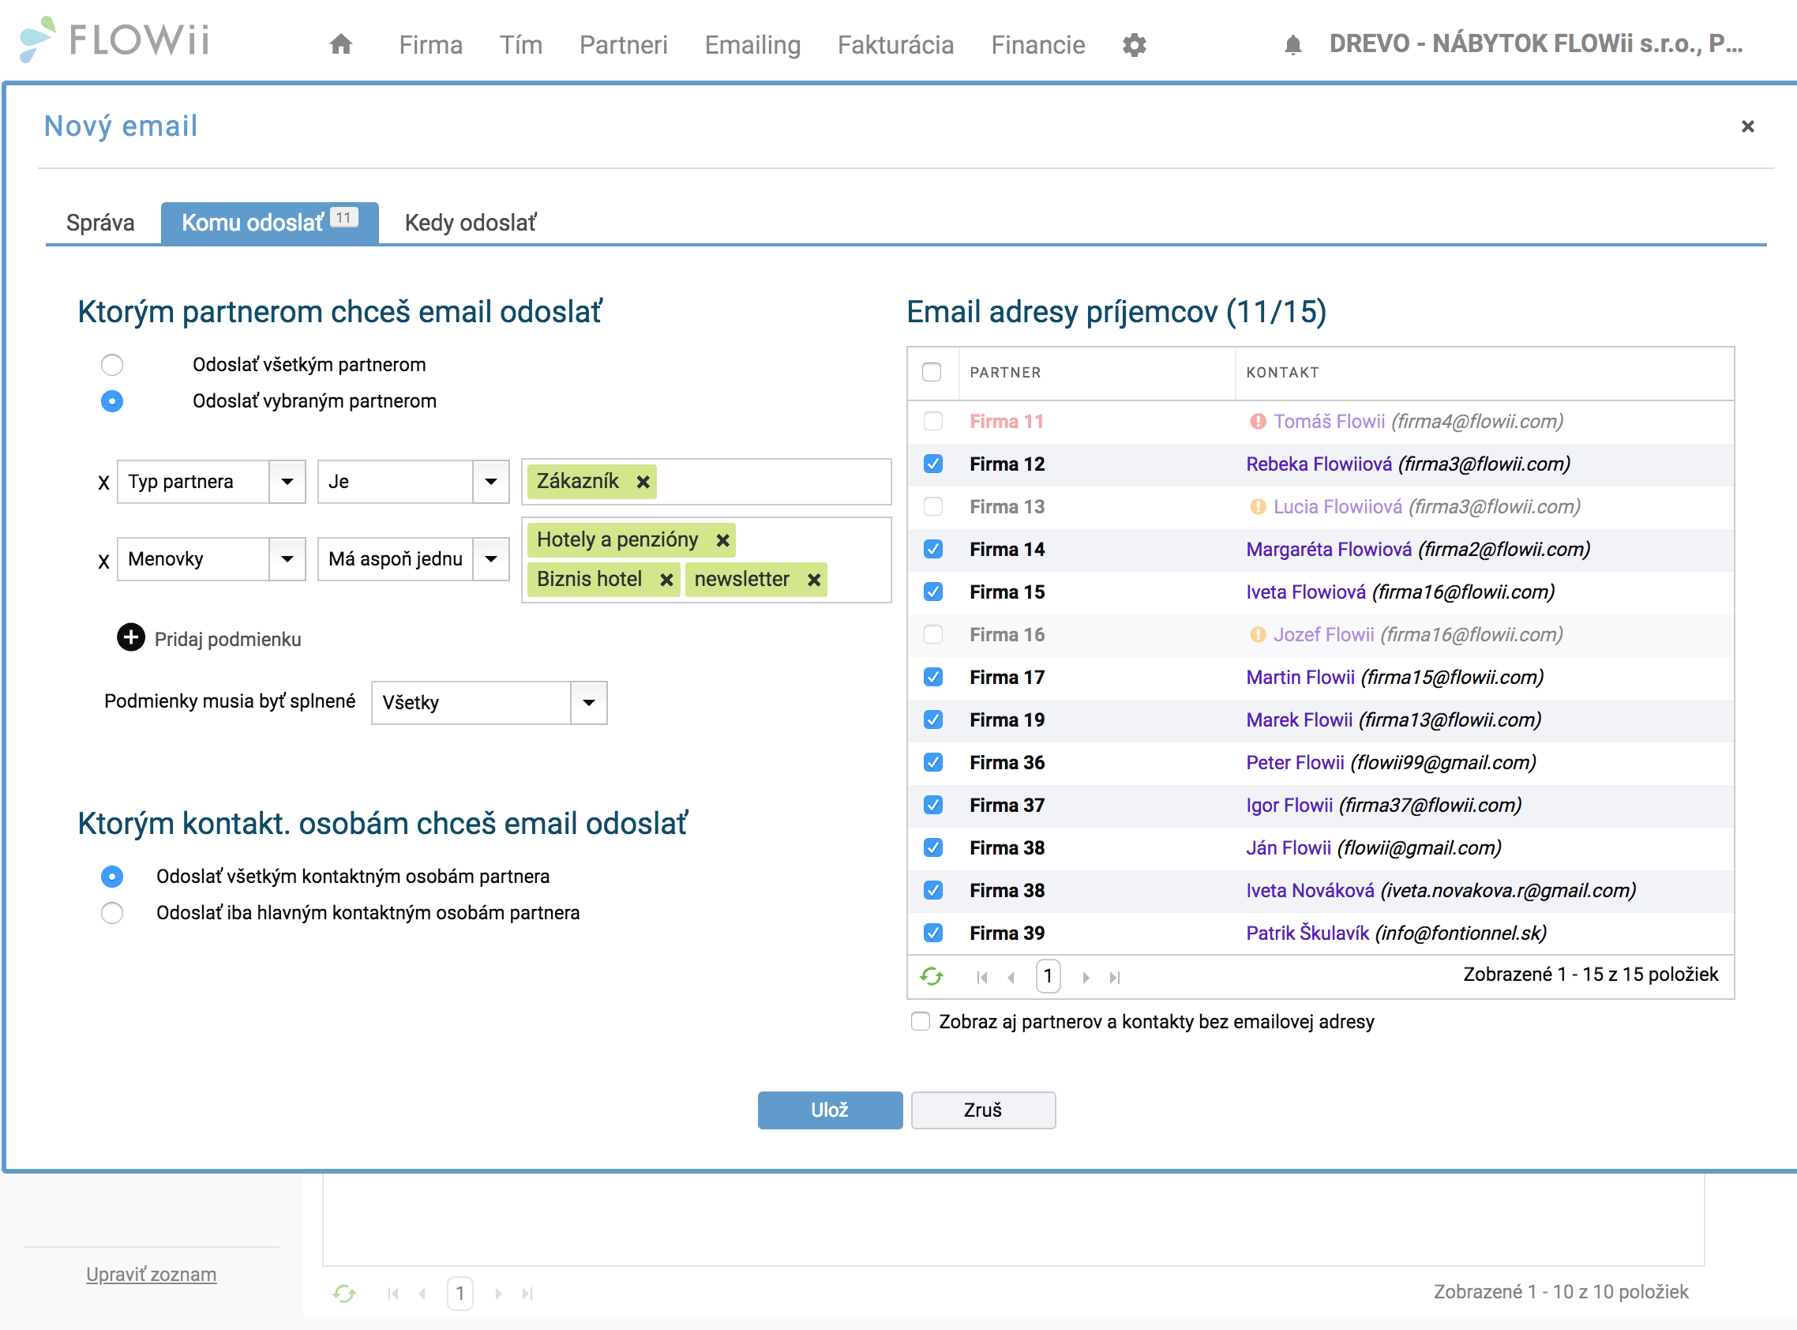Select Odoslať vybraným partnerom radio option
This screenshot has width=1797, height=1330.
(x=112, y=401)
